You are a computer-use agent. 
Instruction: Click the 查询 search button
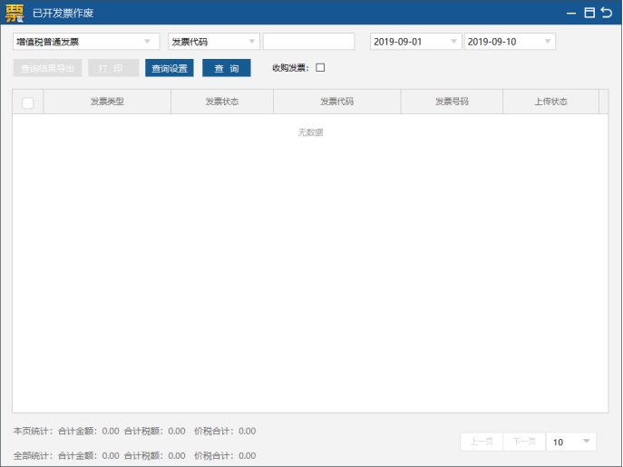[x=227, y=68]
